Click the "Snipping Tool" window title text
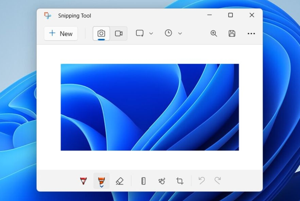This screenshot has width=300, height=201. [74, 16]
